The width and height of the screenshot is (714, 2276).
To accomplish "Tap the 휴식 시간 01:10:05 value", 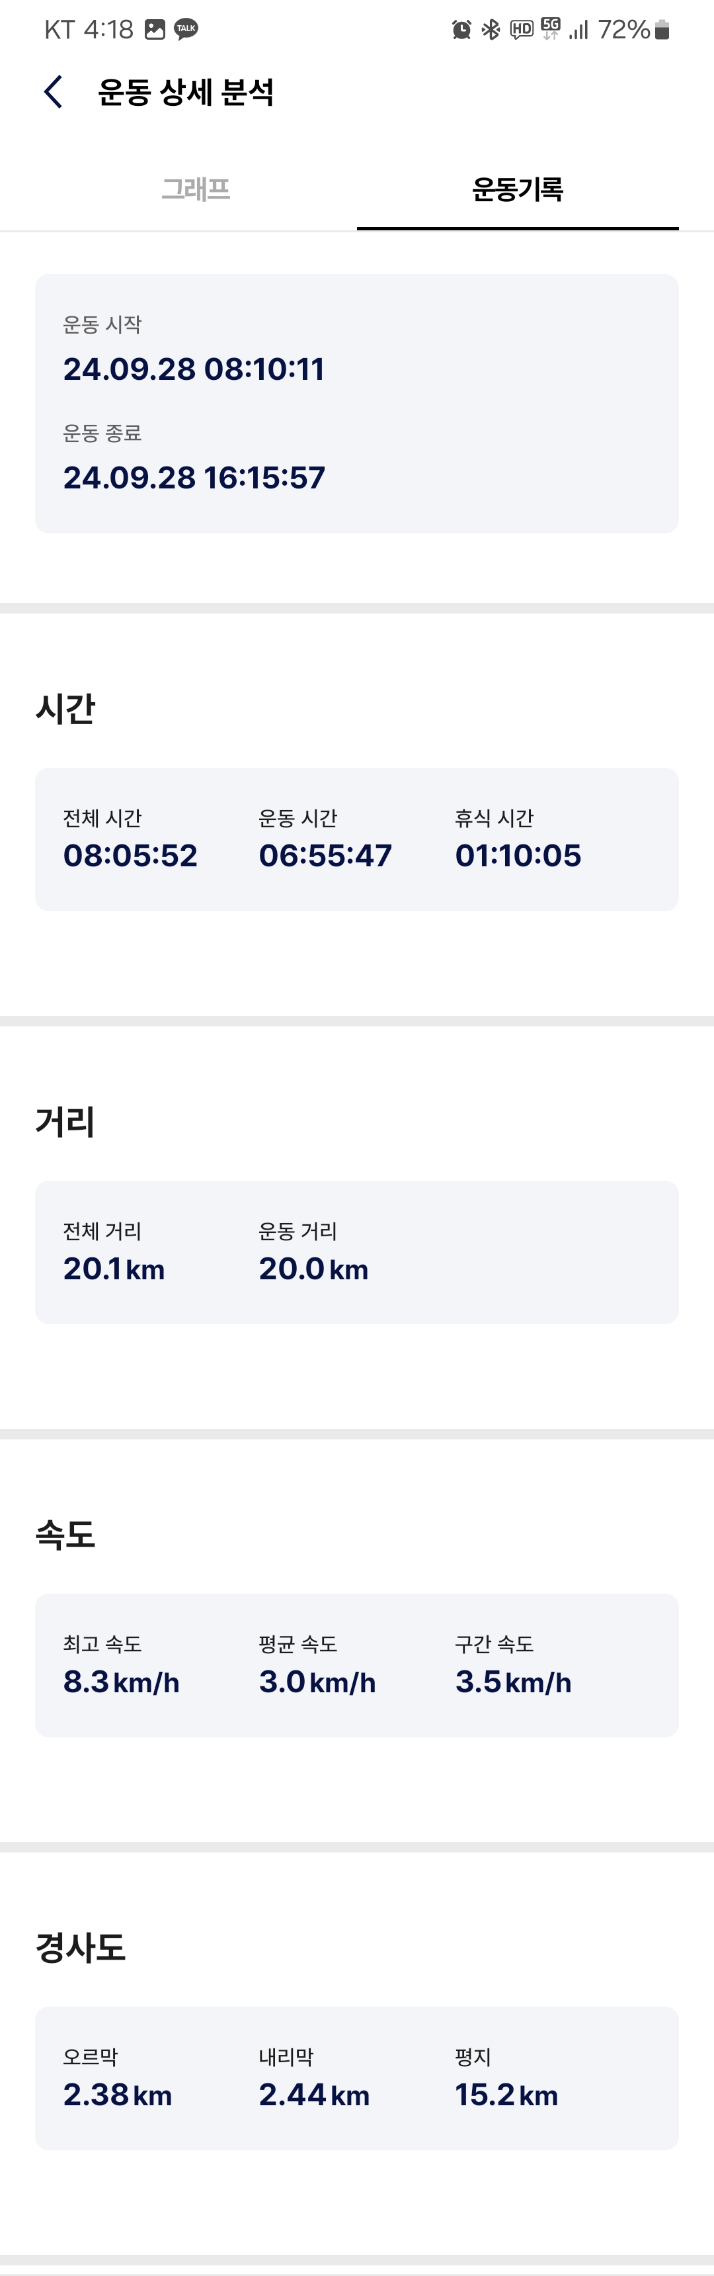I will (518, 855).
